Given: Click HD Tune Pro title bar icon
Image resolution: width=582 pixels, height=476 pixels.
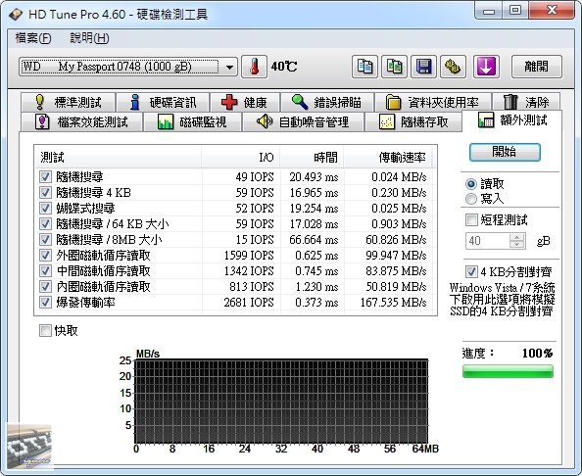Looking at the screenshot, I should pyautogui.click(x=16, y=14).
